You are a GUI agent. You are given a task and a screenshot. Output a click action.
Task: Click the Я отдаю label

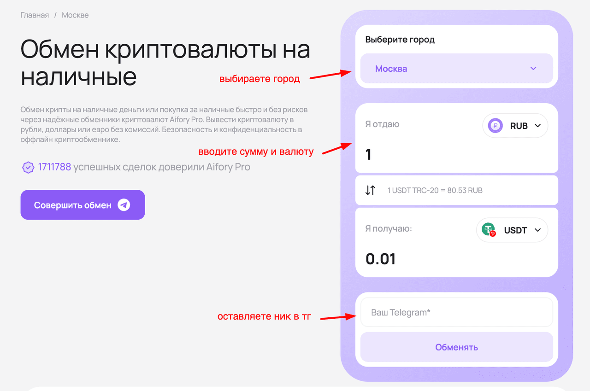[x=382, y=124]
